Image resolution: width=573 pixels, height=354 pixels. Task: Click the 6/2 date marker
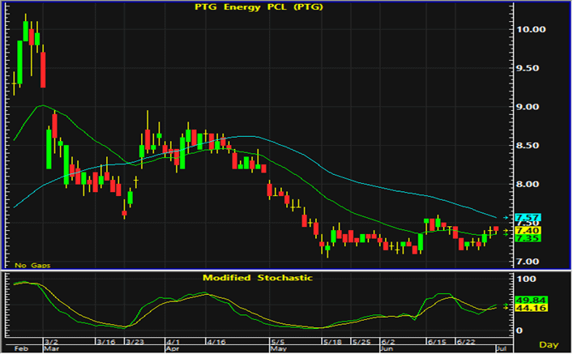click(x=388, y=342)
